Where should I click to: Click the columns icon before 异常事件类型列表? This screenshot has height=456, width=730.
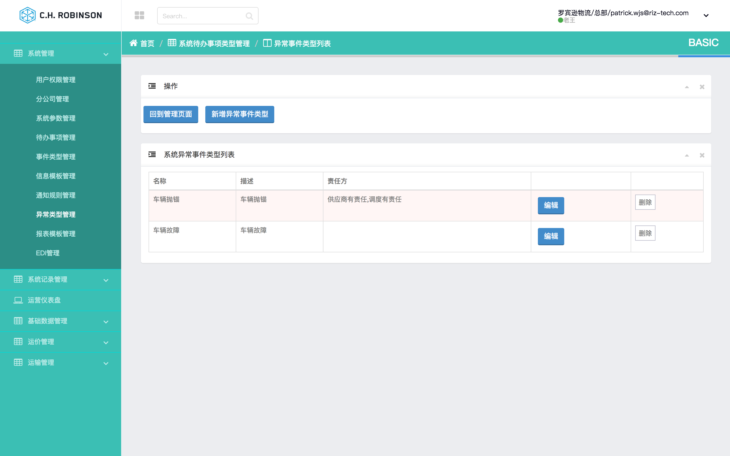[267, 43]
